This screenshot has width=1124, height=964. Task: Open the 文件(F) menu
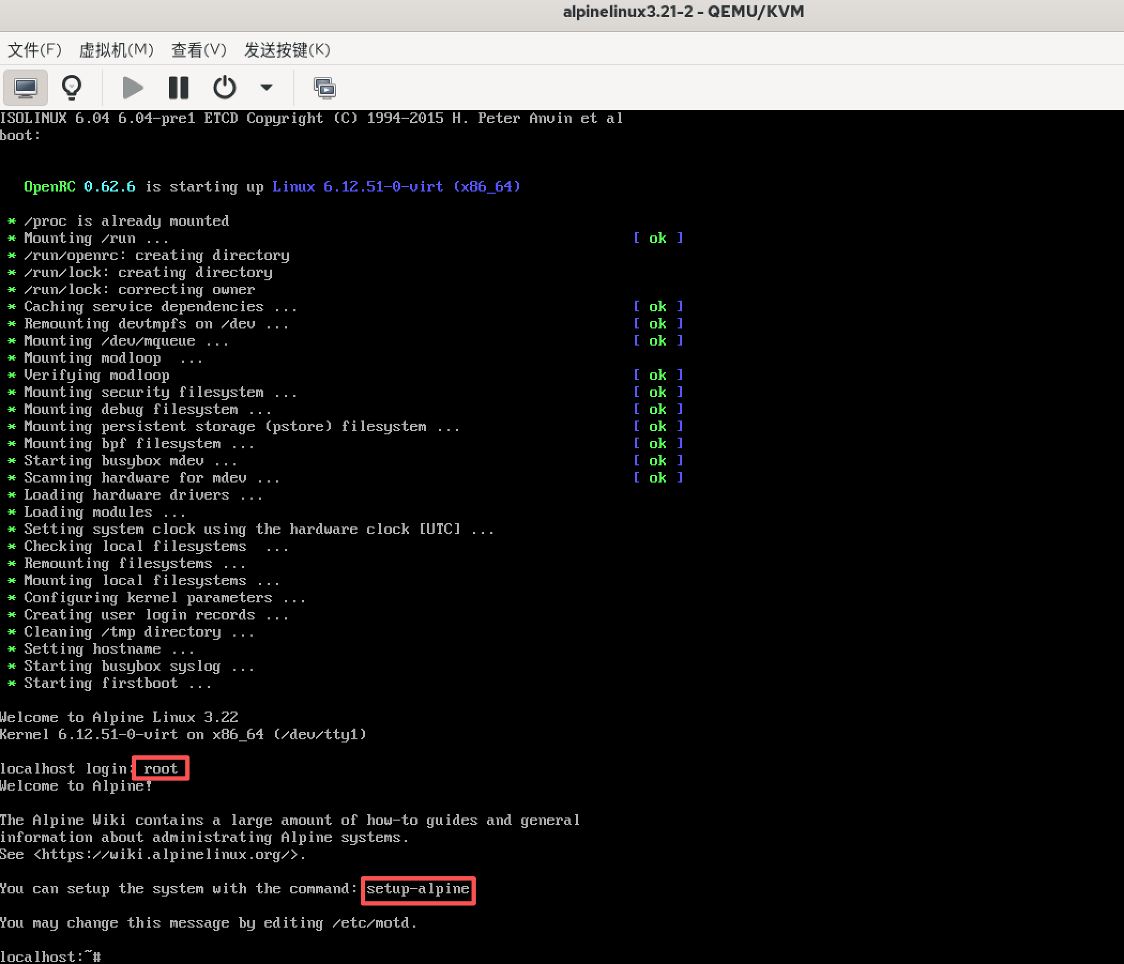(34, 50)
